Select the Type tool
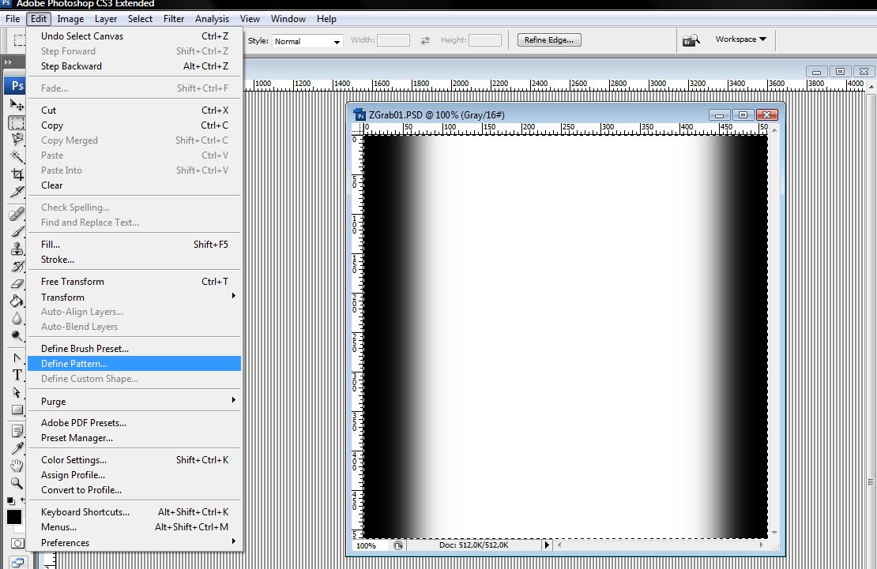The image size is (877, 569). [17, 375]
